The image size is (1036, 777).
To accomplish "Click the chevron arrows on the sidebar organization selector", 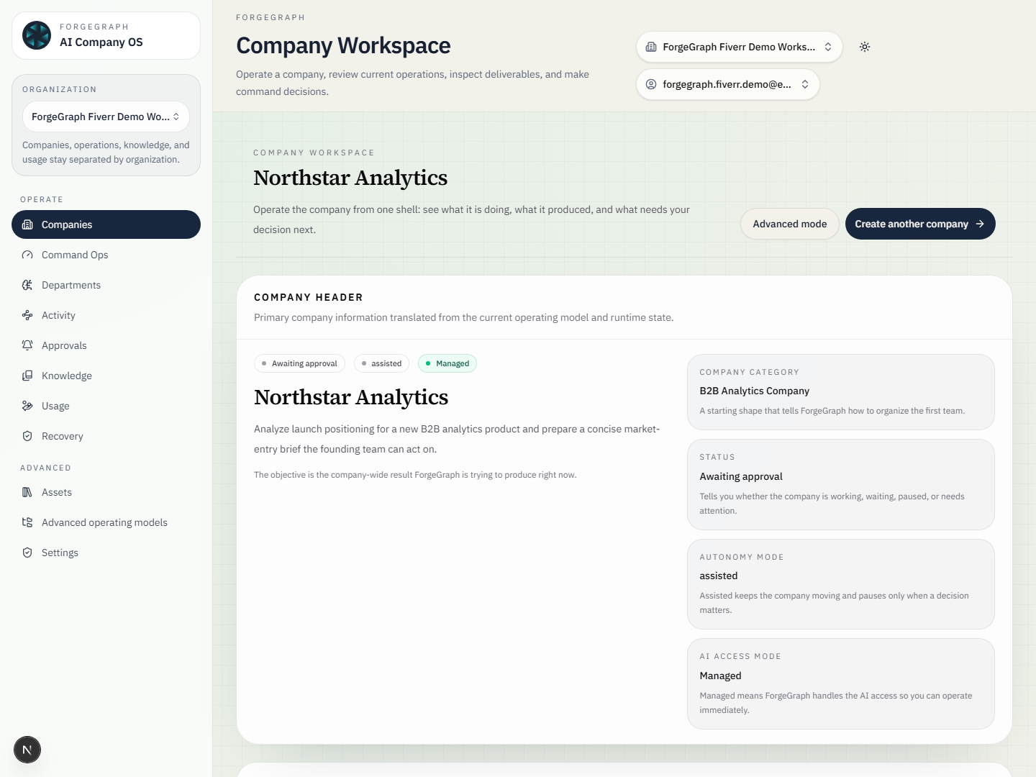I will coord(176,117).
